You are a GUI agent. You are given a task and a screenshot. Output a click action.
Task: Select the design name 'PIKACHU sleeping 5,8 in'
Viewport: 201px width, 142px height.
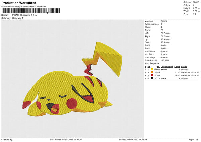(x=24, y=15)
